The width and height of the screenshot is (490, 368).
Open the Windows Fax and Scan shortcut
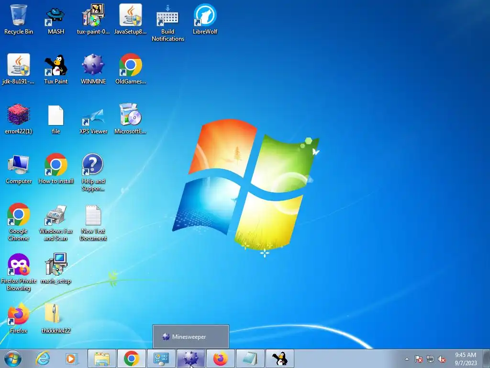[x=56, y=222]
